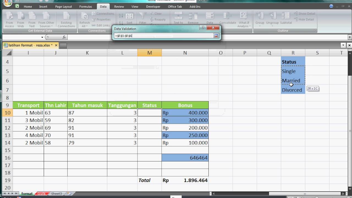Open the Formulas tab

pyautogui.click(x=86, y=7)
